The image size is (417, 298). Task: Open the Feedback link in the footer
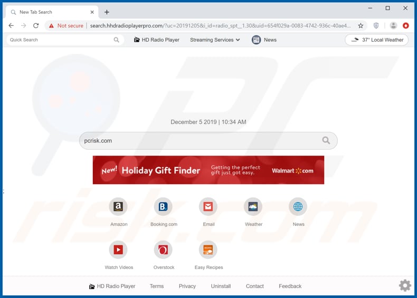(290, 286)
